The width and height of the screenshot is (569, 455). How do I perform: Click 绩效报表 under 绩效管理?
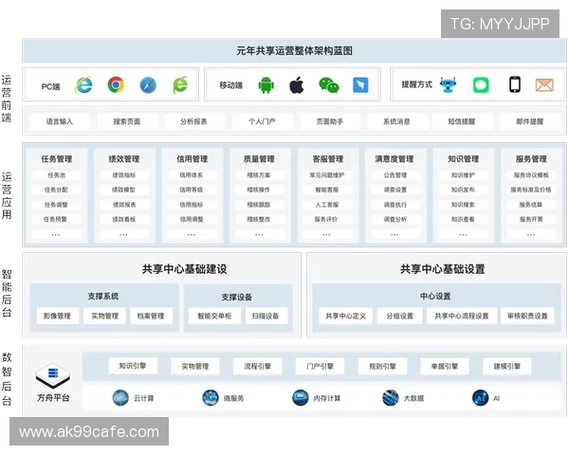tap(124, 205)
